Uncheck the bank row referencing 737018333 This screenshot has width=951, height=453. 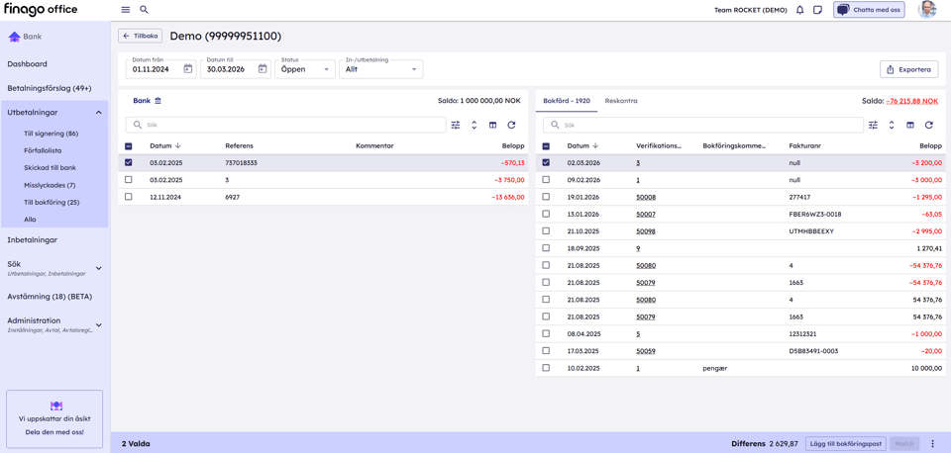(128, 163)
